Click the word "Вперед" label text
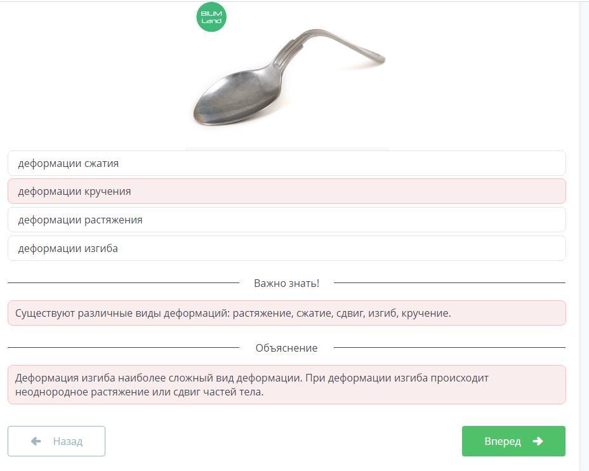Image resolution: width=589 pixels, height=471 pixels. pos(502,441)
